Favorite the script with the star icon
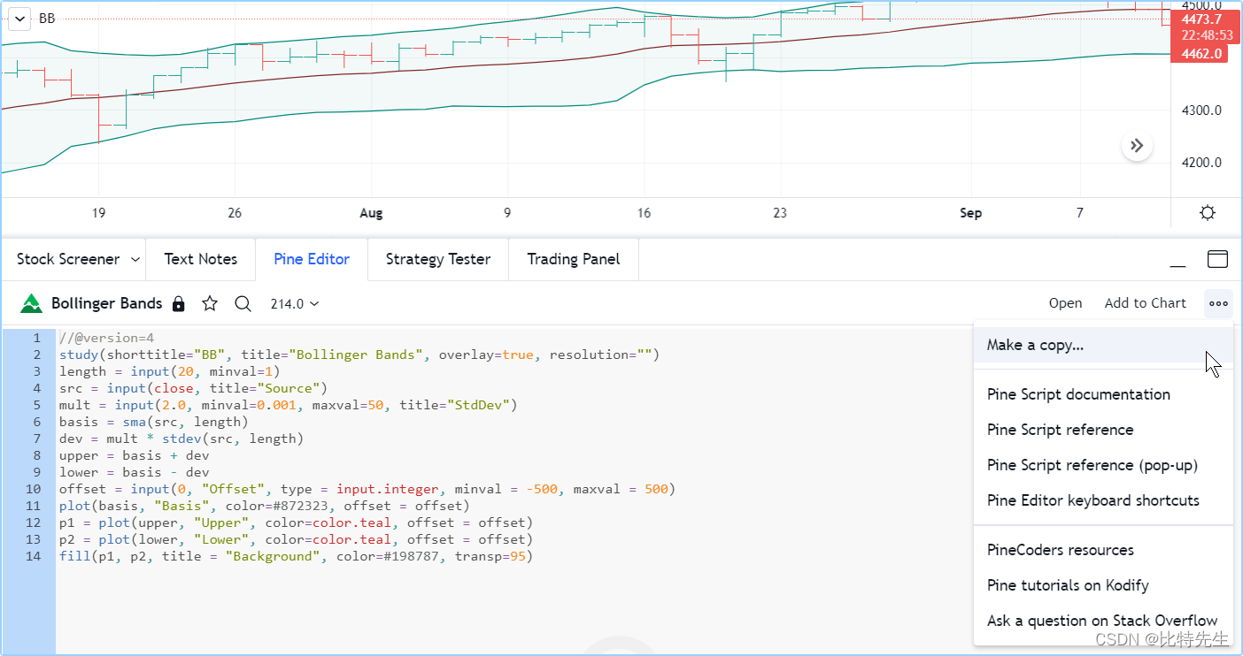Viewport: 1243px width, 656px height. 210,303
